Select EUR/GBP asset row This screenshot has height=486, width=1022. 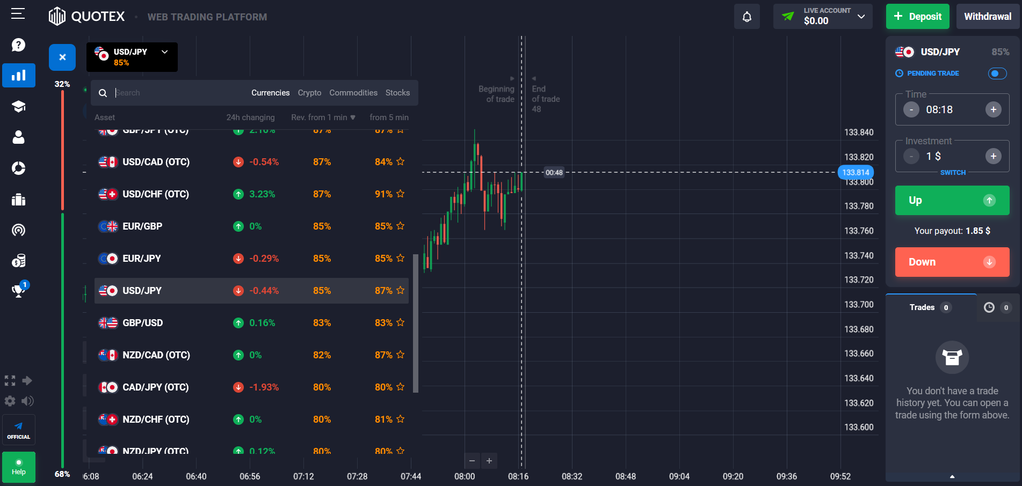(x=251, y=226)
